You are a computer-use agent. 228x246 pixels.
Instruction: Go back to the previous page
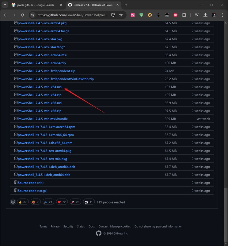6,15
